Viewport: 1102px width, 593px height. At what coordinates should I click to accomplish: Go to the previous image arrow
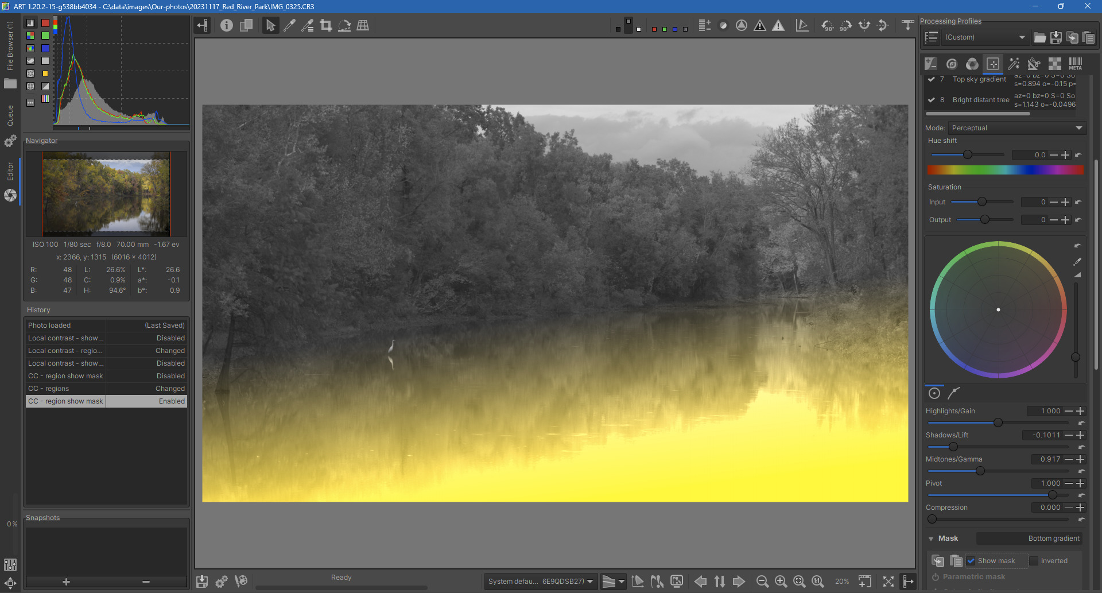(700, 582)
